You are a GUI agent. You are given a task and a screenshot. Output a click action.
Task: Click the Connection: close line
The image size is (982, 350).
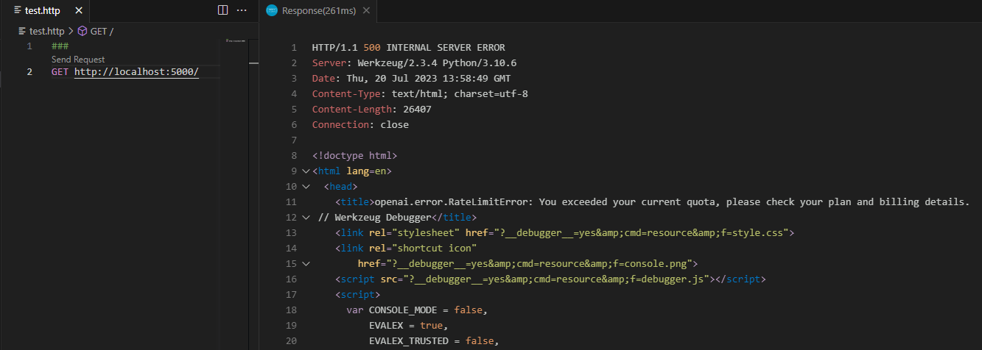click(x=360, y=125)
